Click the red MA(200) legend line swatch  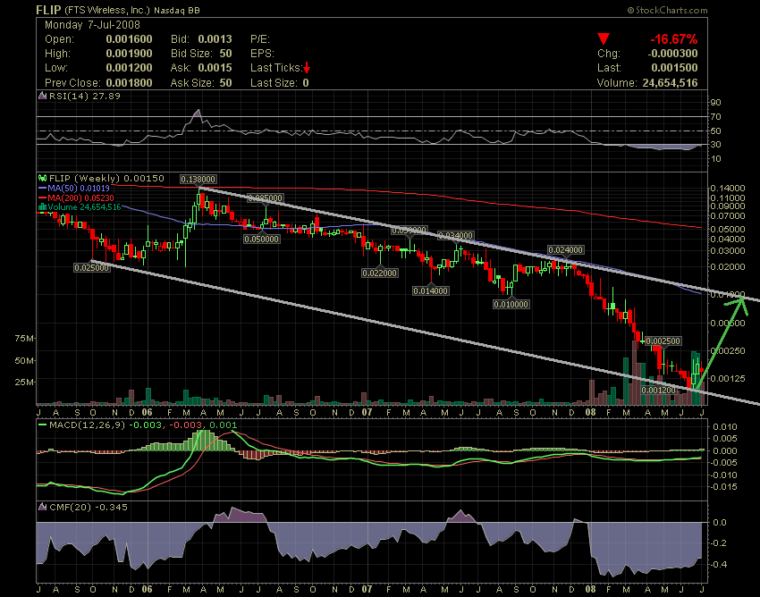pos(43,198)
